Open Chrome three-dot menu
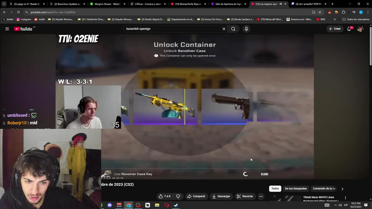 click(x=368, y=12)
